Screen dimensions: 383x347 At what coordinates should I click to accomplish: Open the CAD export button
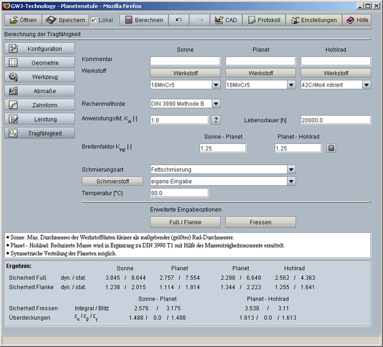[x=225, y=20]
